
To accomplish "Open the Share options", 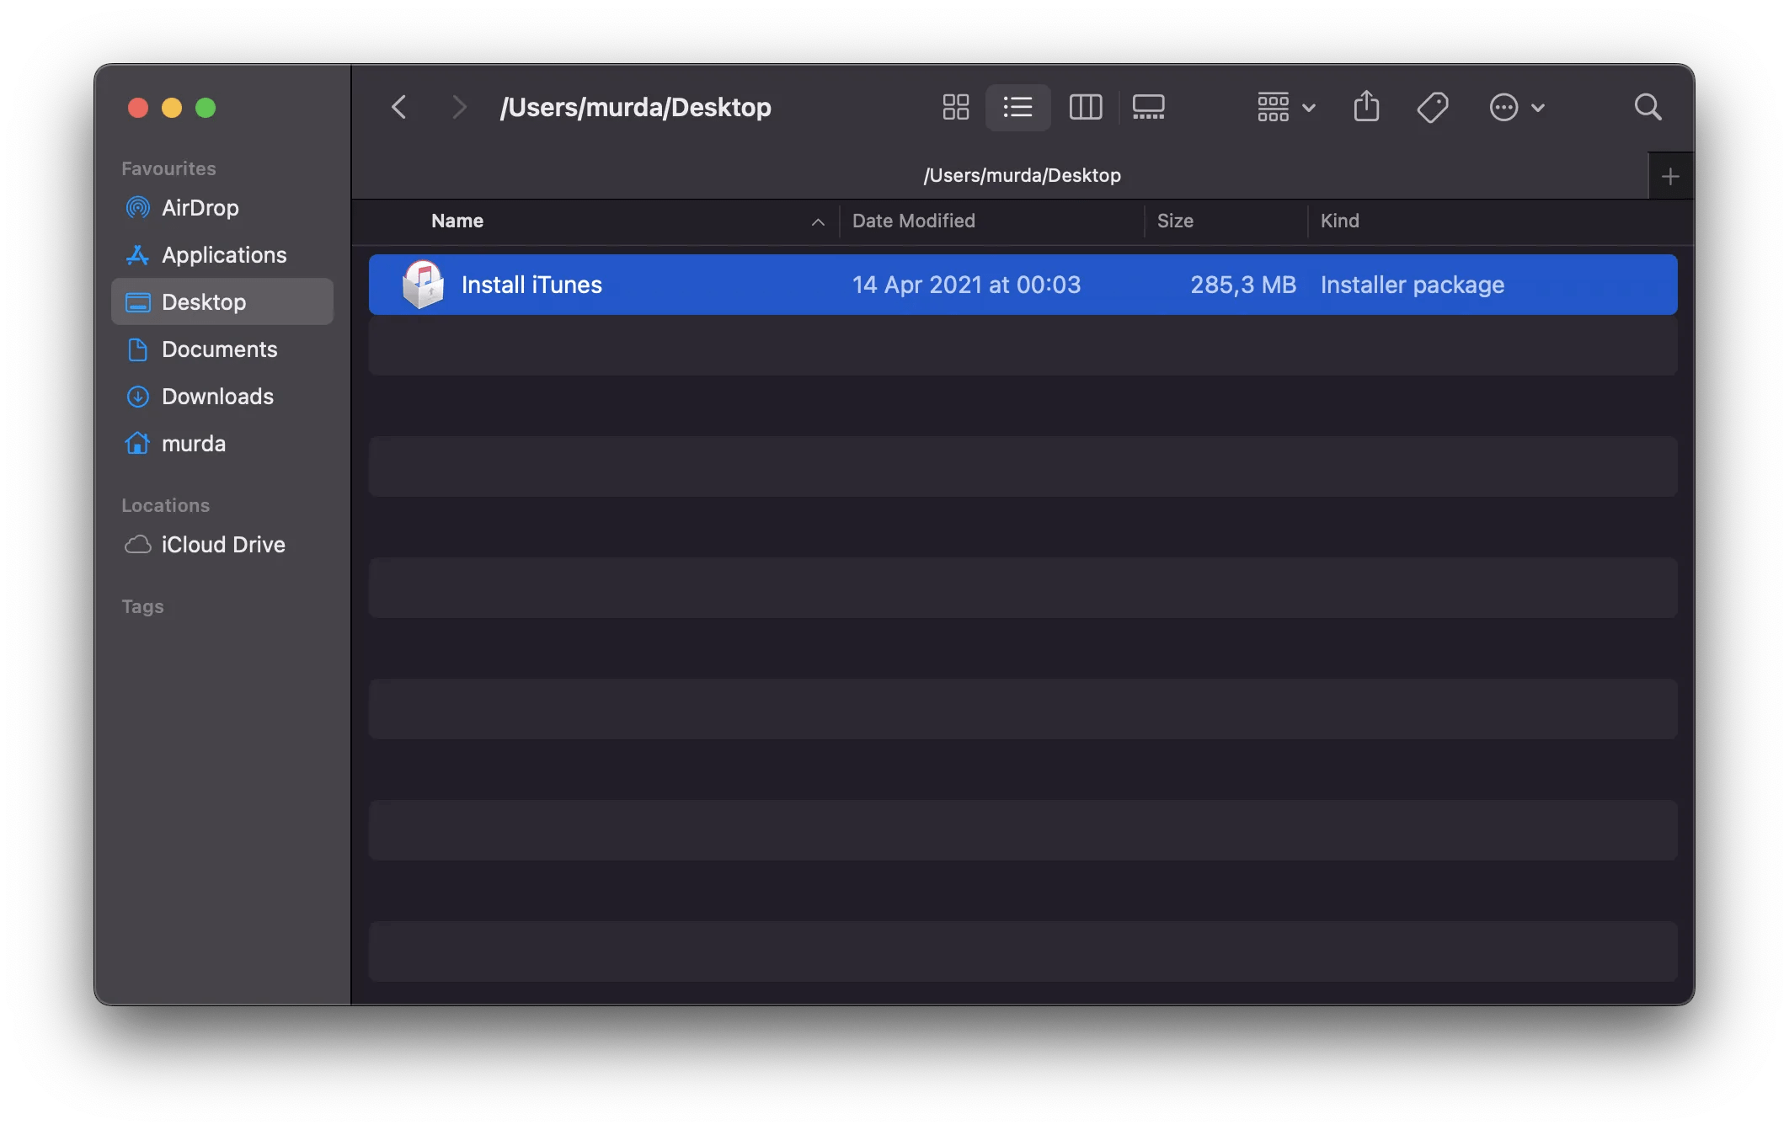I will [1366, 107].
